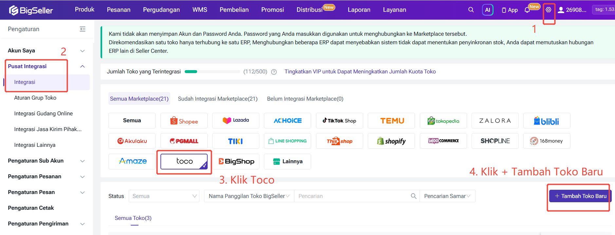The width and height of the screenshot is (615, 235).
Task: Select the Shopee marketplace tile
Action: tap(184, 121)
